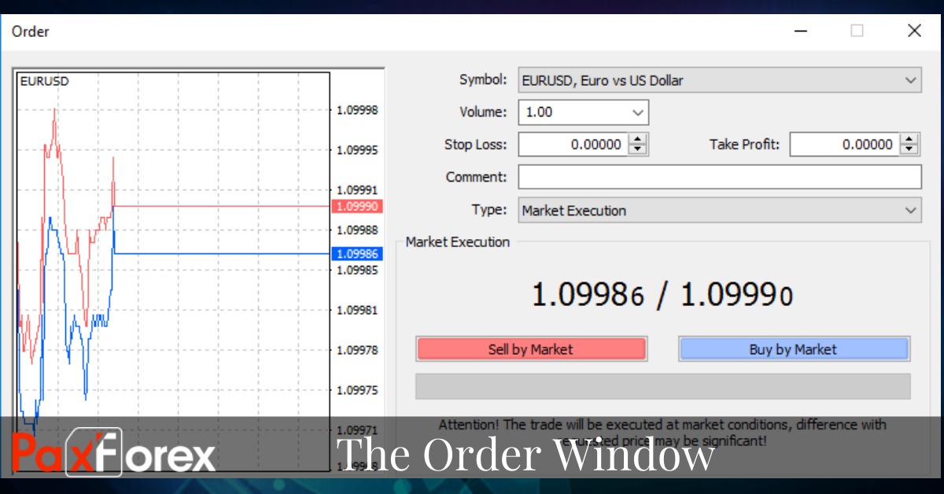
Task: Decrease Take Profit with its down arrow
Action: point(910,149)
